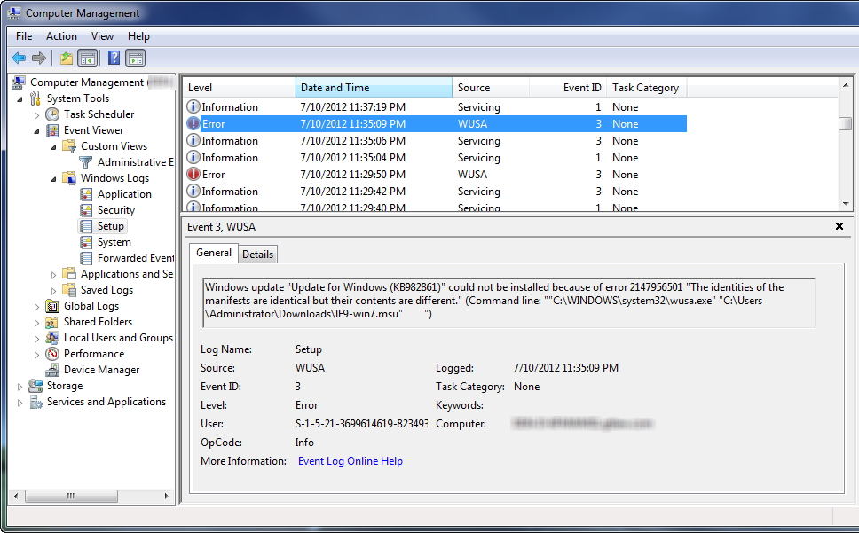Close the Event 3, WUSA preview pane
Image resolution: width=859 pixels, height=533 pixels.
[839, 227]
